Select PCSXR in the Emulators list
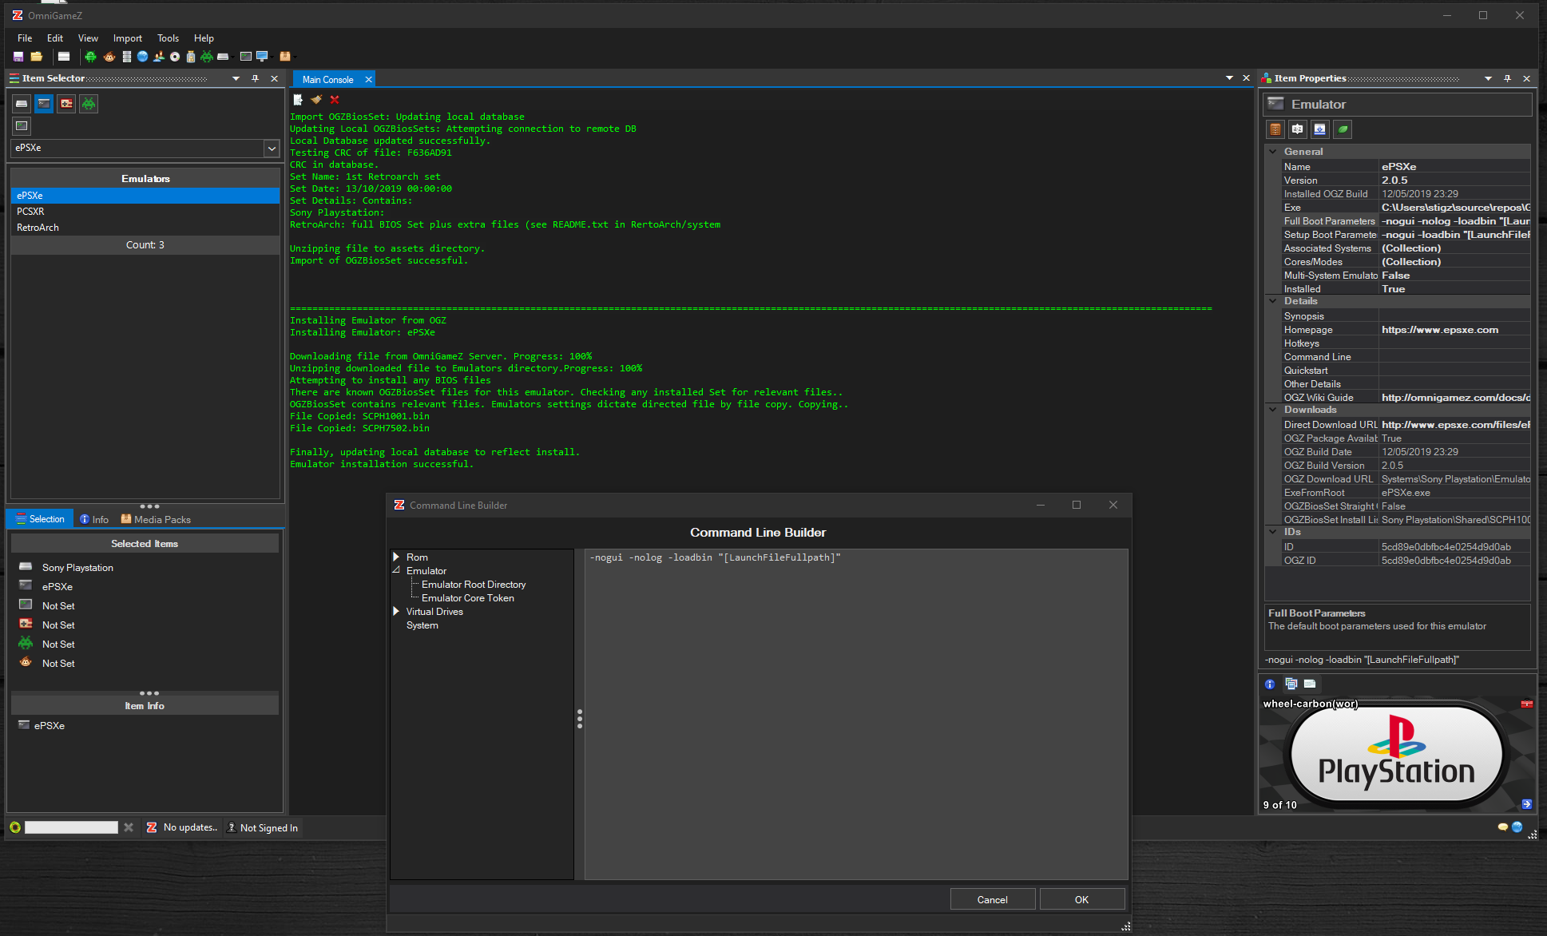 tap(145, 212)
